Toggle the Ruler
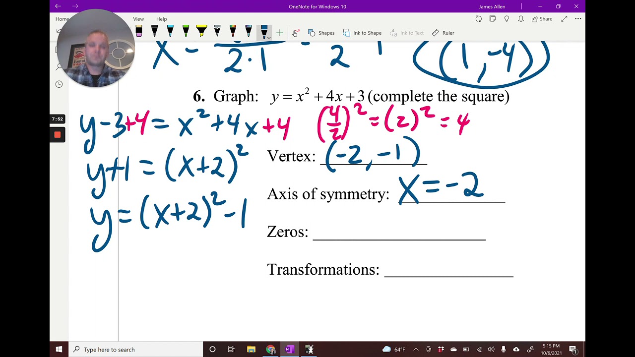The height and width of the screenshot is (357, 635). [443, 33]
